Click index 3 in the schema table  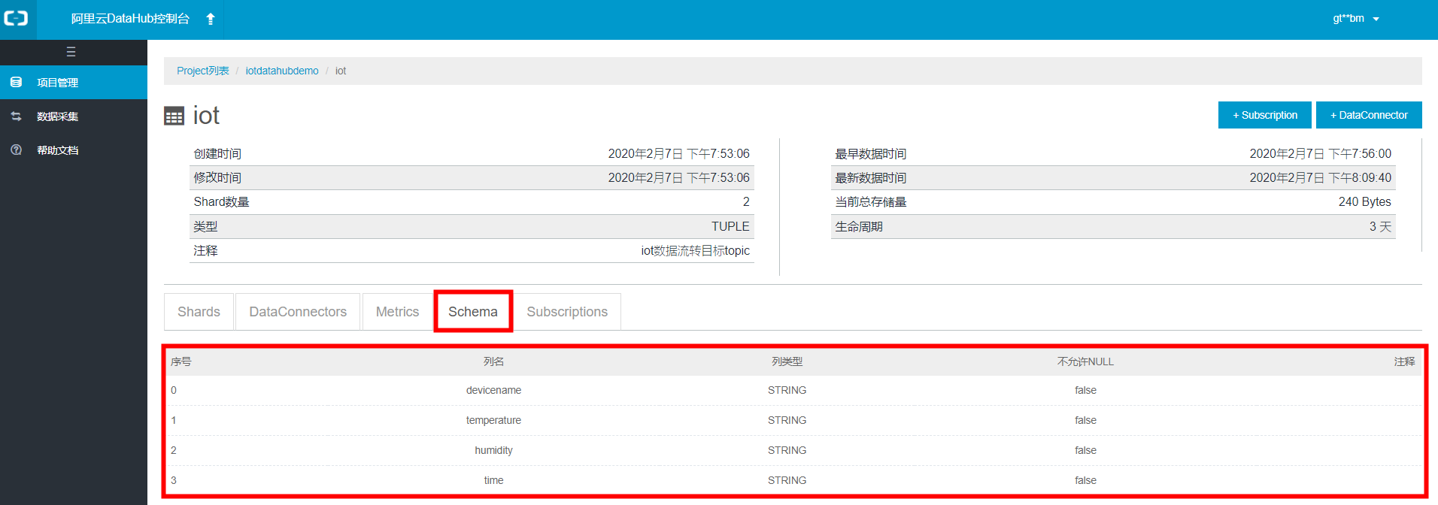(x=174, y=480)
